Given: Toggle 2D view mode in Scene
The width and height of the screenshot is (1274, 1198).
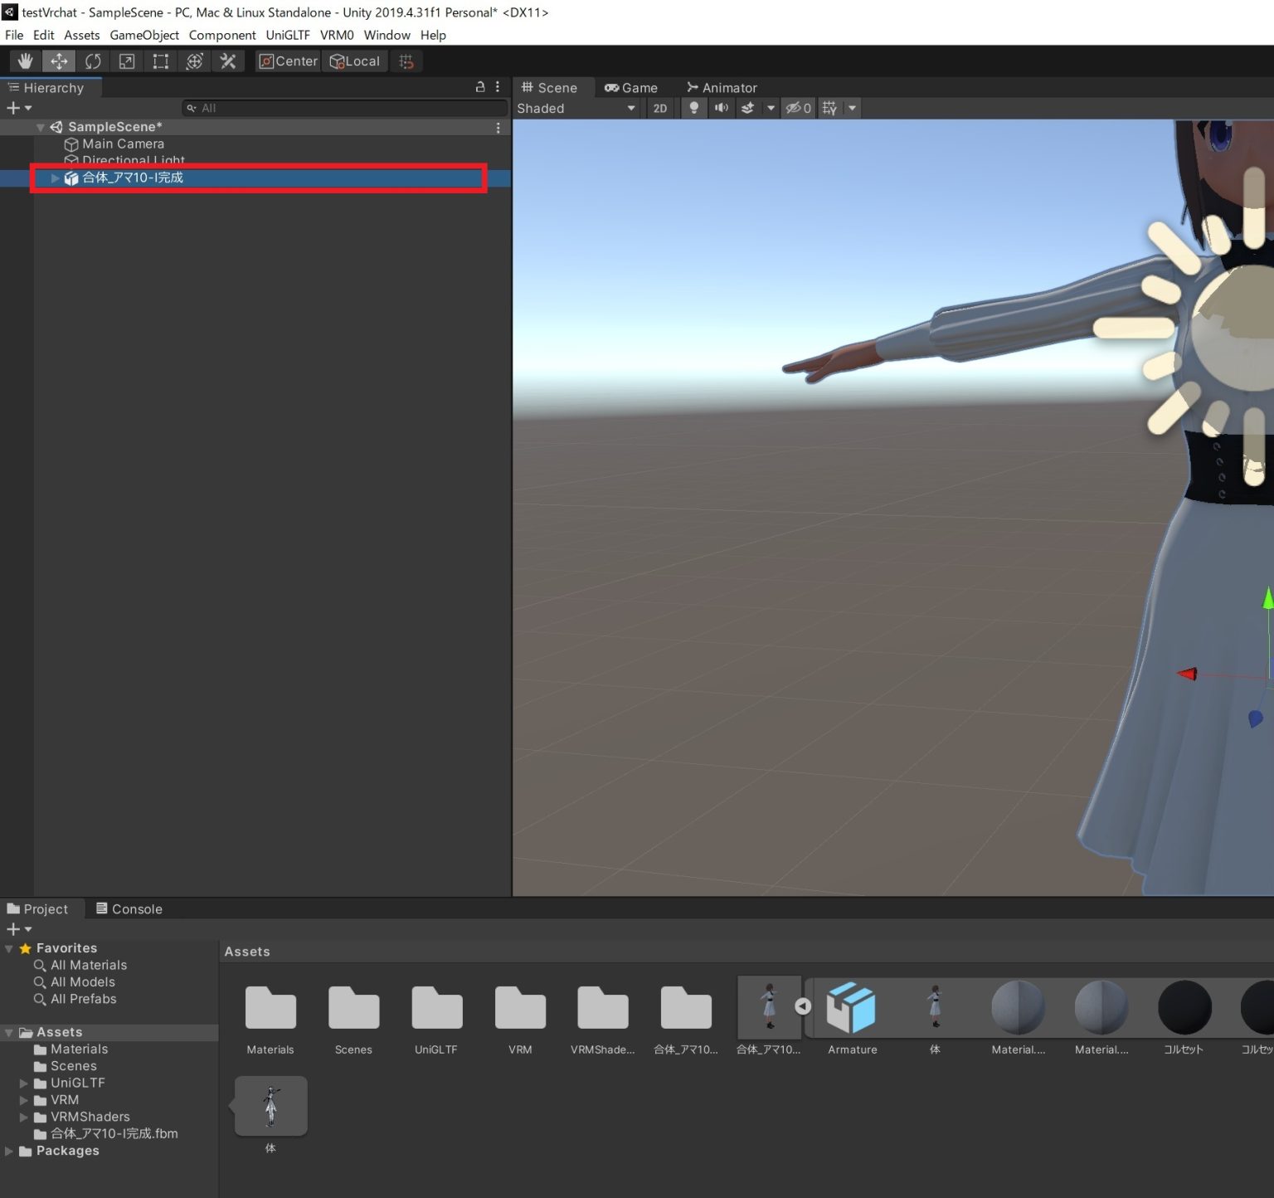Looking at the screenshot, I should [x=660, y=108].
